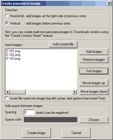This screenshot has width=113, height=140.
Task: Cancel the panorama dialog
Action: (76, 133)
